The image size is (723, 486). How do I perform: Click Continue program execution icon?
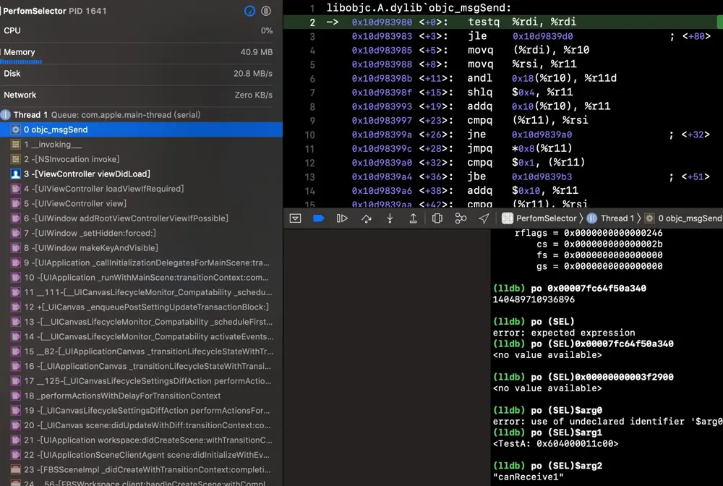pos(343,218)
